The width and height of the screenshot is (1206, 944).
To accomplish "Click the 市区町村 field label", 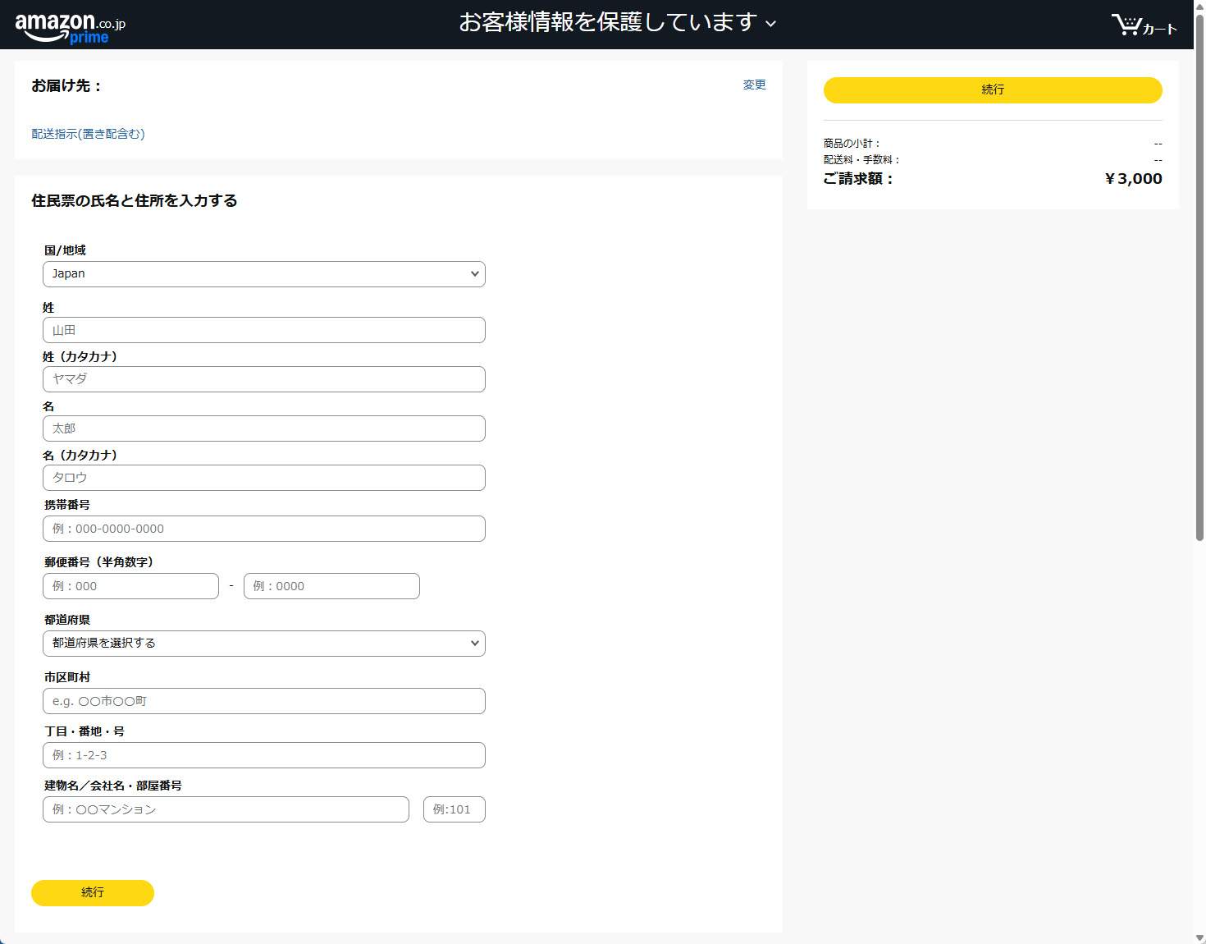I will pos(67,677).
